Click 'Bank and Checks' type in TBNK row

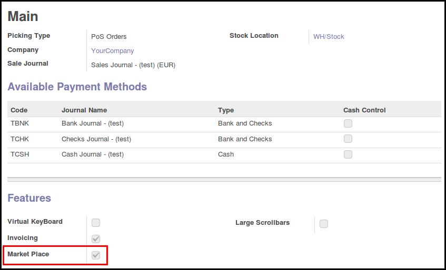pos(245,123)
